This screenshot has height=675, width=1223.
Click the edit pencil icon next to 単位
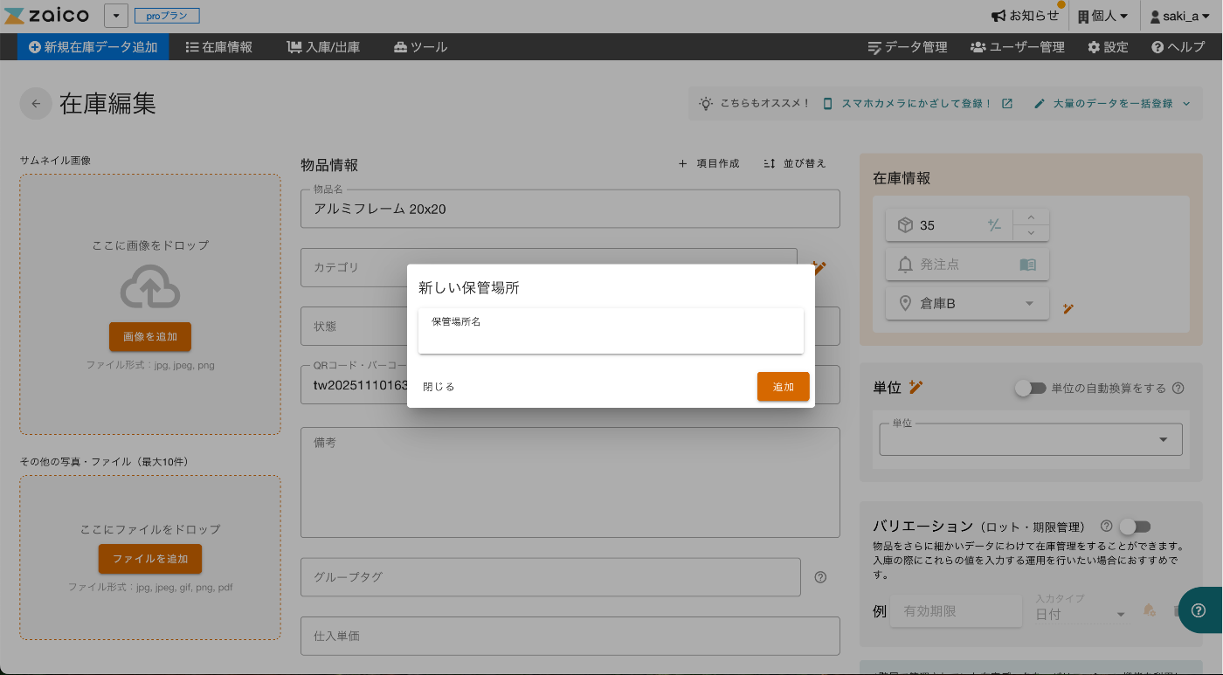pyautogui.click(x=916, y=387)
